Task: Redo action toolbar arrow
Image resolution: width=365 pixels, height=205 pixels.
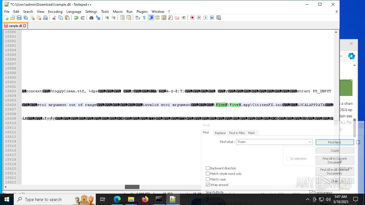Action: [x=83, y=18]
